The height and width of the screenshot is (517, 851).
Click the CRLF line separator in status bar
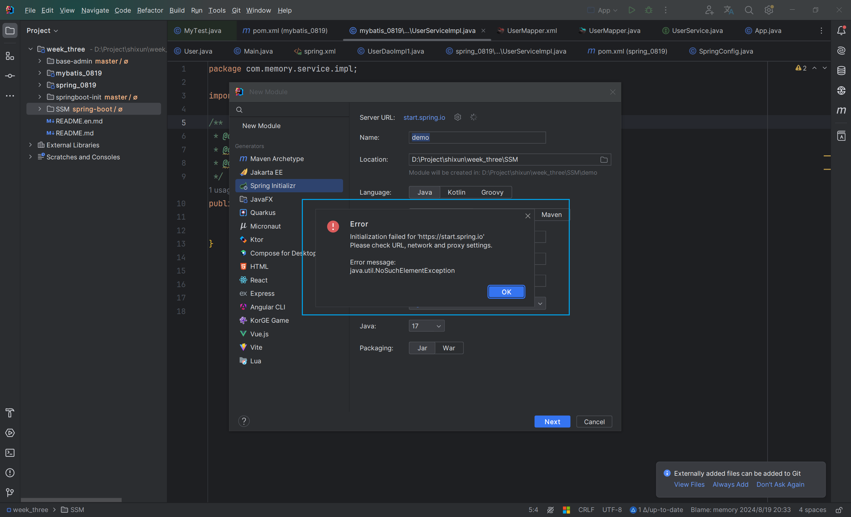[586, 510]
